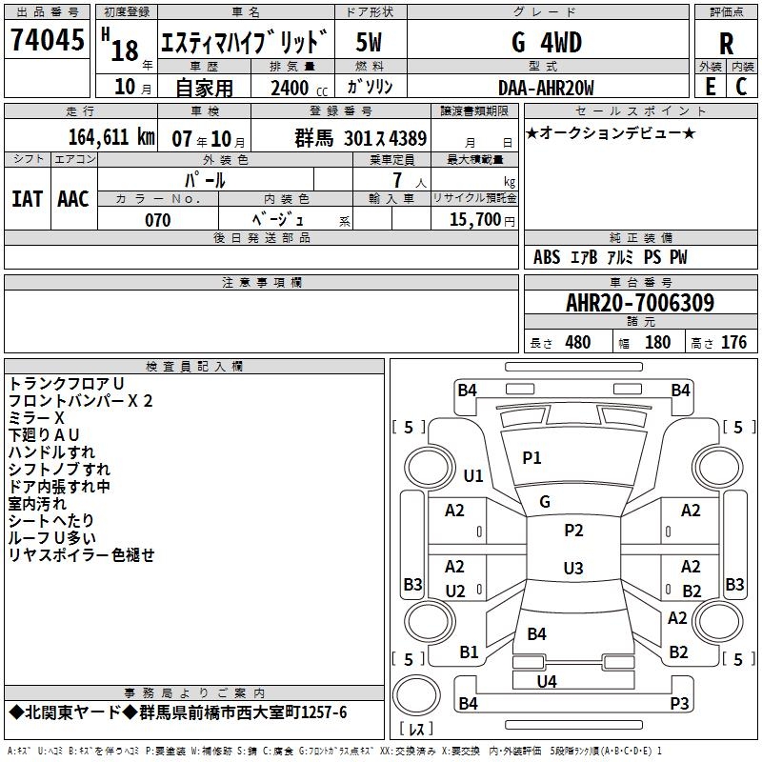The height and width of the screenshot is (762, 762).
Task: Click the lot number 74045
Action: point(47,40)
